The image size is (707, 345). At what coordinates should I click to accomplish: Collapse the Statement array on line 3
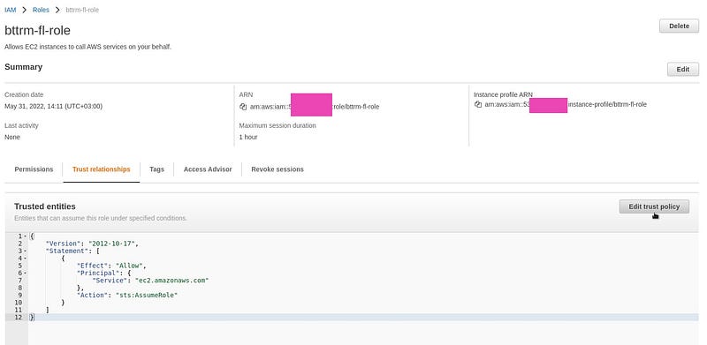coord(25,251)
